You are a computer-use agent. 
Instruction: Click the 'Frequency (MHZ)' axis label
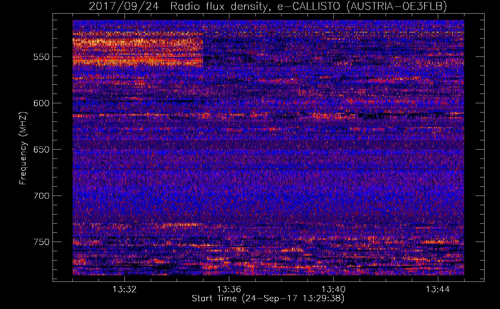pos(23,148)
